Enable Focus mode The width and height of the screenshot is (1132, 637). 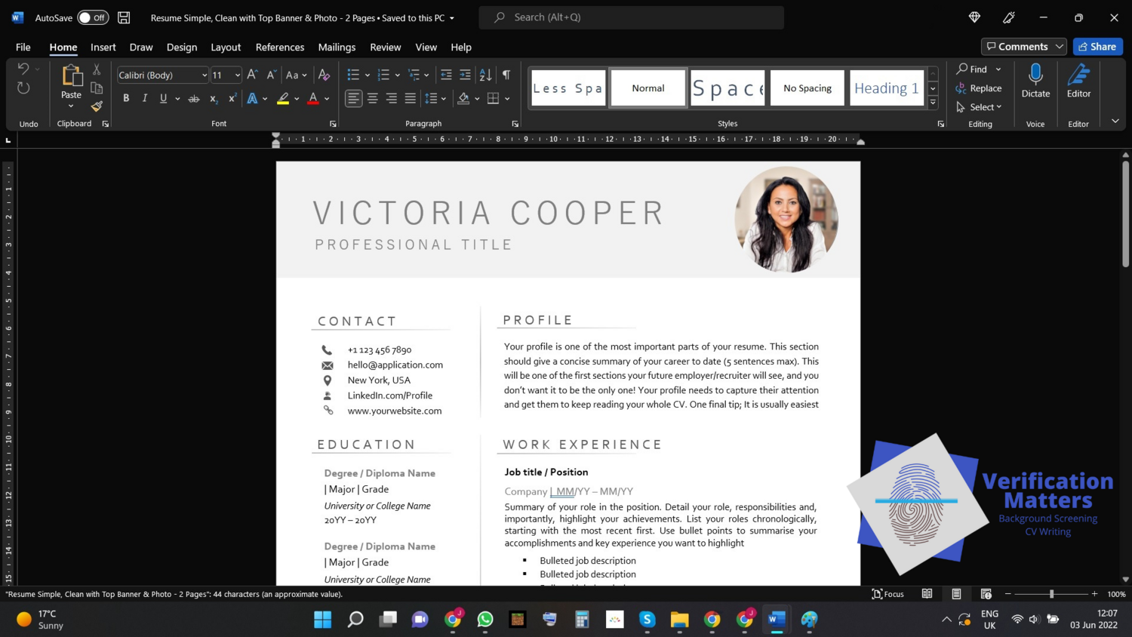(x=888, y=594)
